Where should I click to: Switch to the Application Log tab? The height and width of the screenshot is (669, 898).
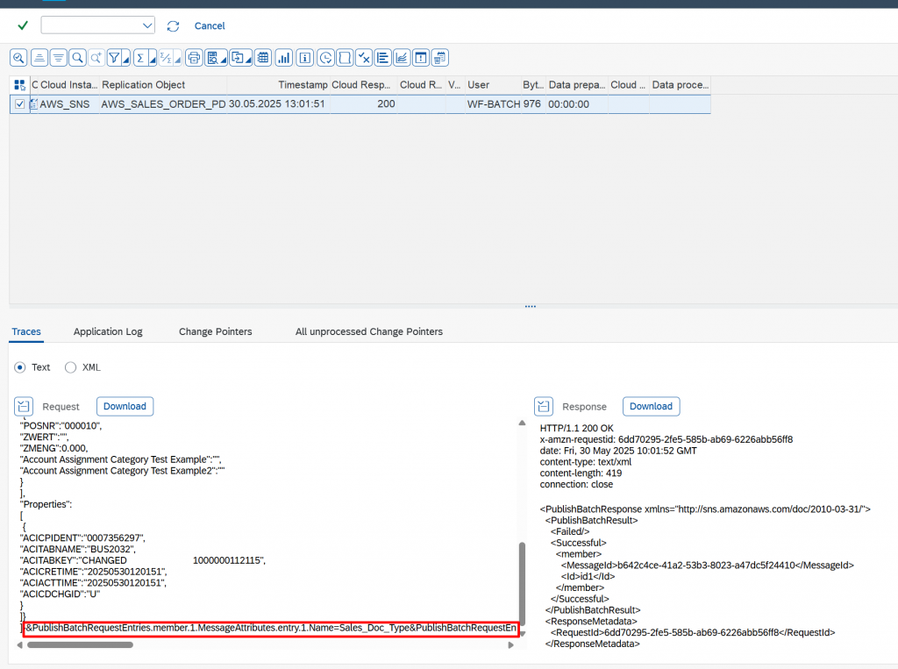click(x=108, y=331)
